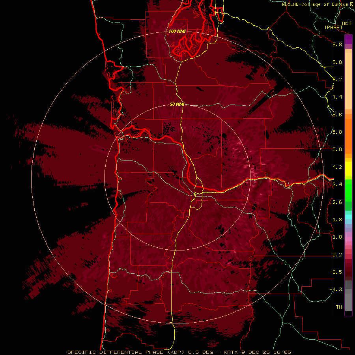Click the 6.6 scale label
Viewport: 355px width, 355px height.
coord(337,114)
